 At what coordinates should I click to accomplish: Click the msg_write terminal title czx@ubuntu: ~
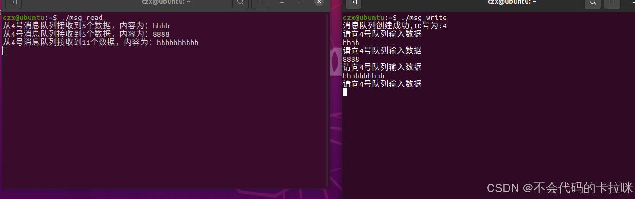point(512,2)
